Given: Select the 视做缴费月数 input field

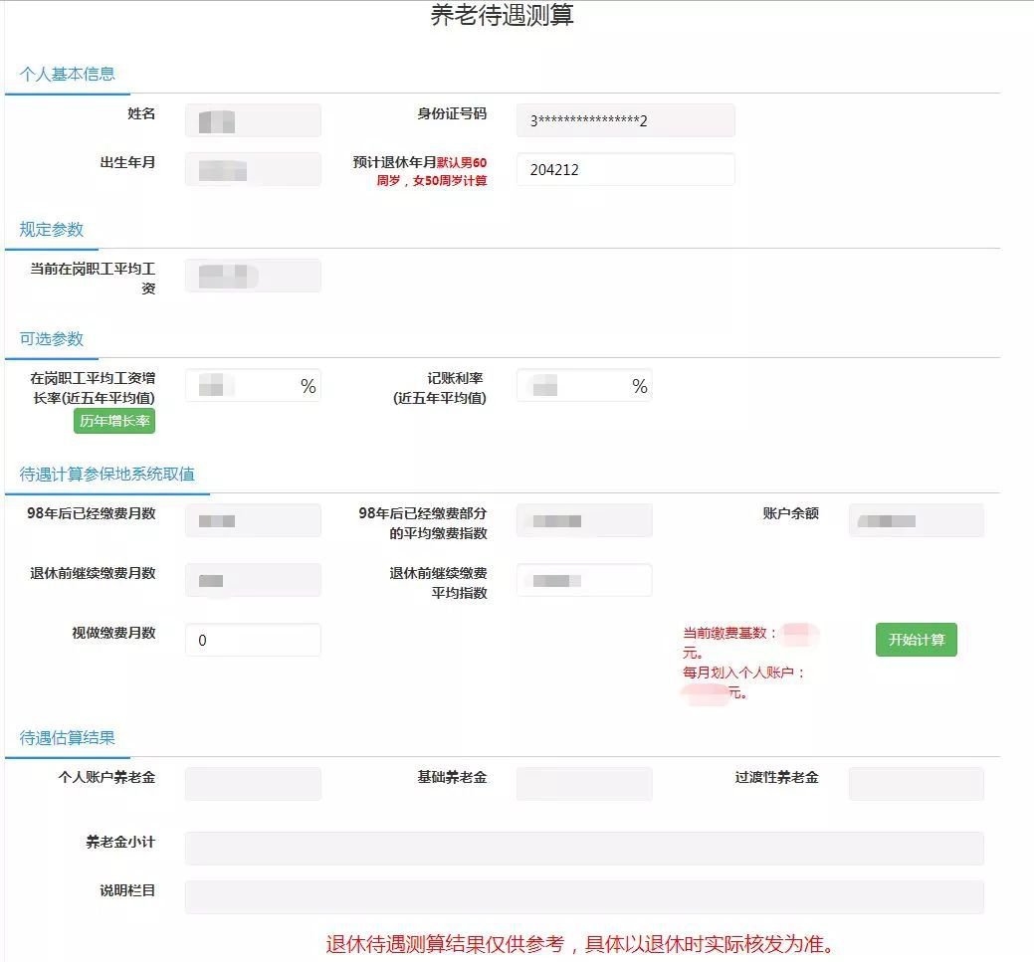Looking at the screenshot, I should point(253,640).
